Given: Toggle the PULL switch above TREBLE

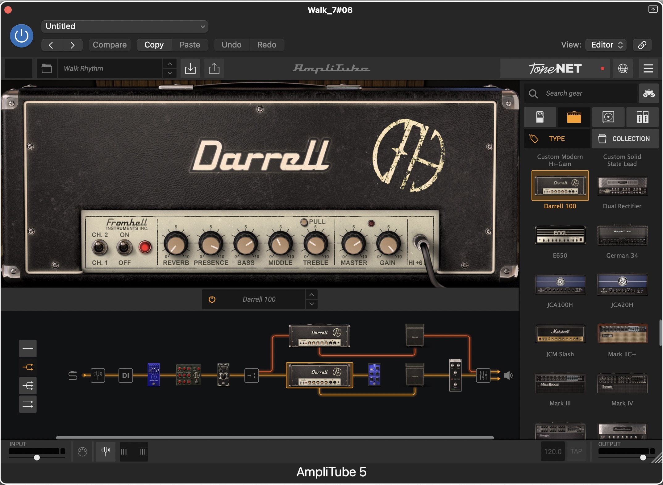Looking at the screenshot, I should [304, 222].
